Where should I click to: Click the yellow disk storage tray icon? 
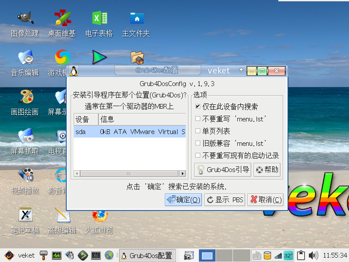tap(267, 255)
